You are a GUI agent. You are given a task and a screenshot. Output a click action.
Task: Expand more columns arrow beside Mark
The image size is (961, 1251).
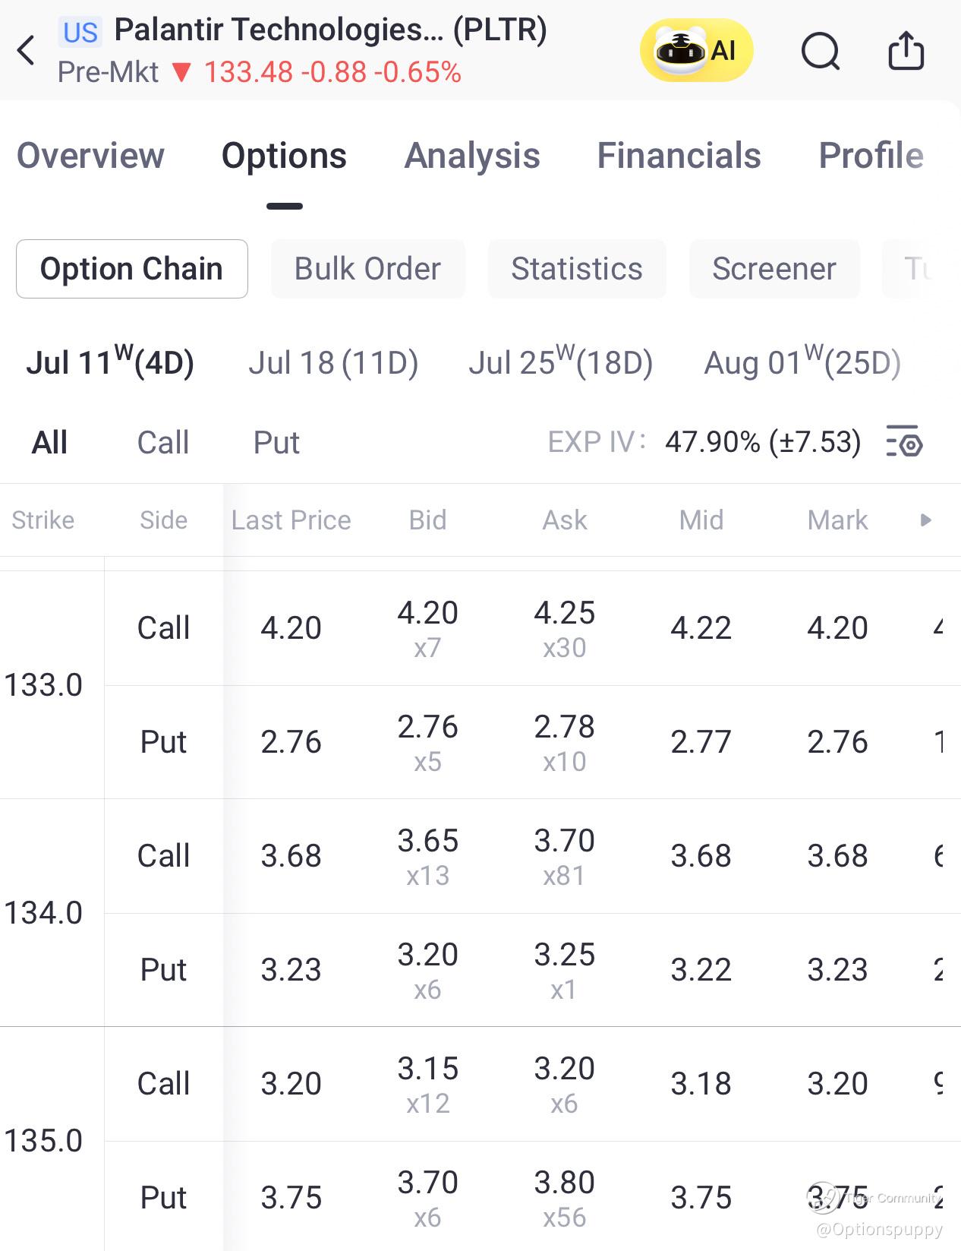coord(925,520)
